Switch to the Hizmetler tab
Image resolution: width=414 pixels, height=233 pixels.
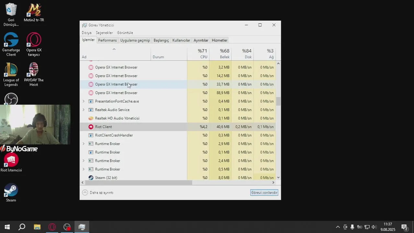[x=219, y=40]
